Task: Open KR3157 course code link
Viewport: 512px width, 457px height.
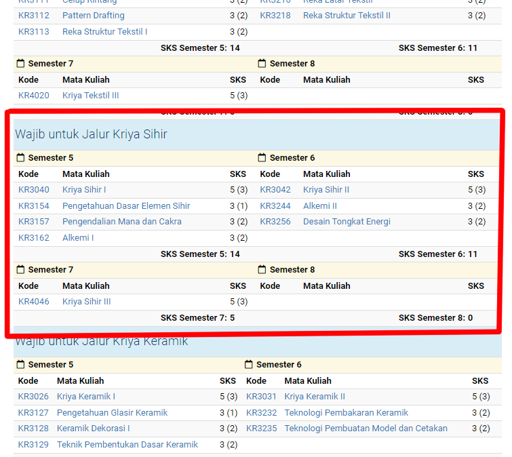Action: (34, 221)
